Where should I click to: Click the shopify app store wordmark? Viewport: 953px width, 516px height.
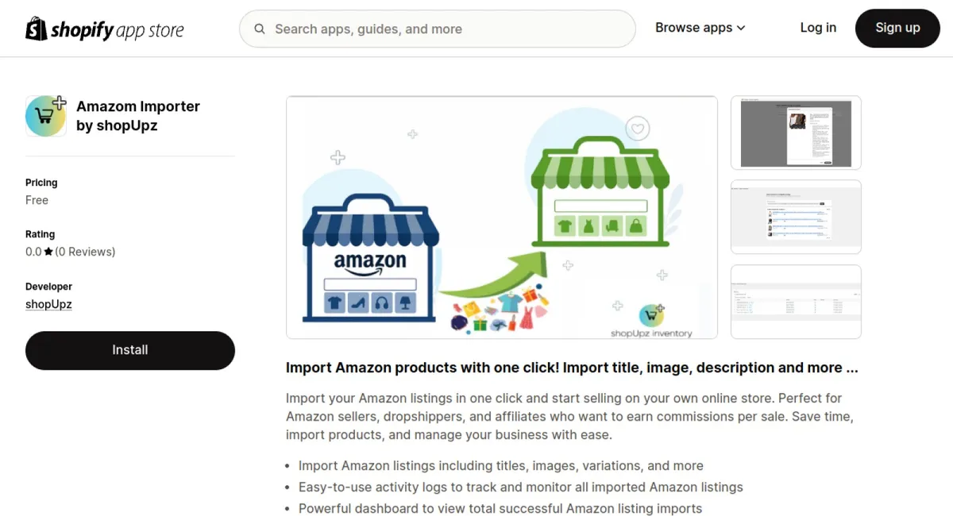[x=118, y=30]
